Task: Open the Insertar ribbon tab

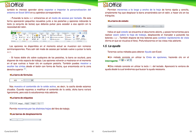Action: pyautogui.click(x=24, y=33)
